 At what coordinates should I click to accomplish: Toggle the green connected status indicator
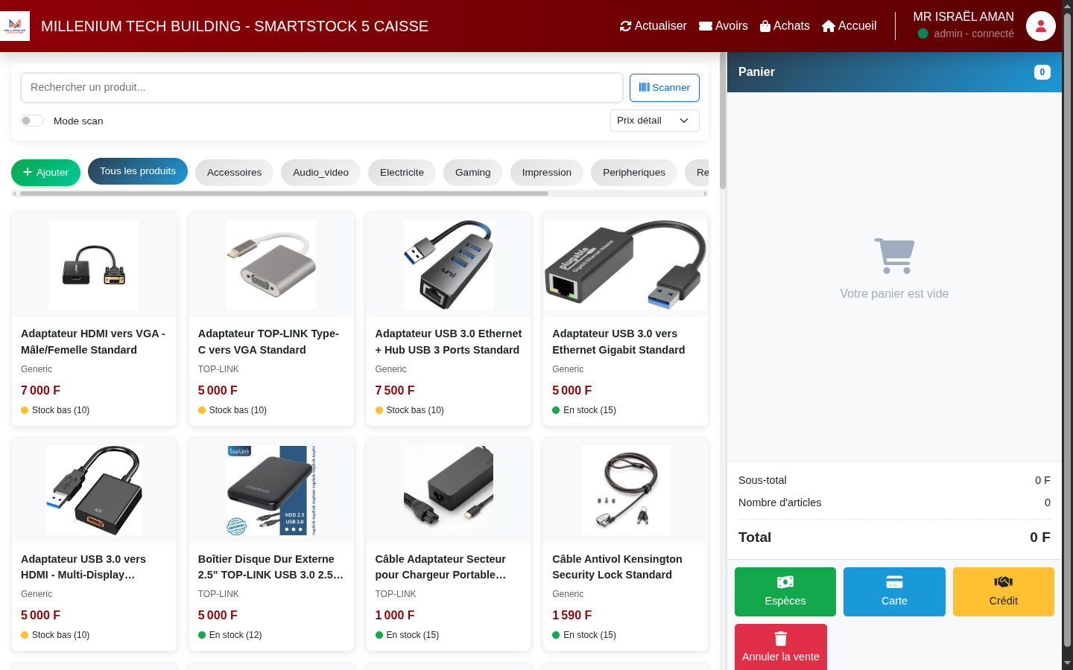924,33
